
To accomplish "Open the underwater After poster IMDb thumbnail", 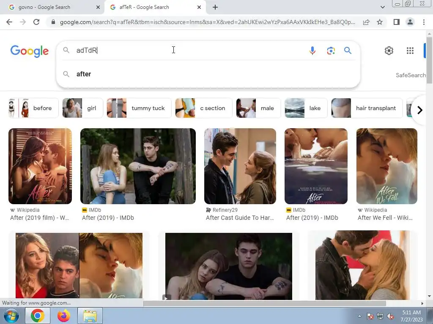I will click(x=316, y=166).
